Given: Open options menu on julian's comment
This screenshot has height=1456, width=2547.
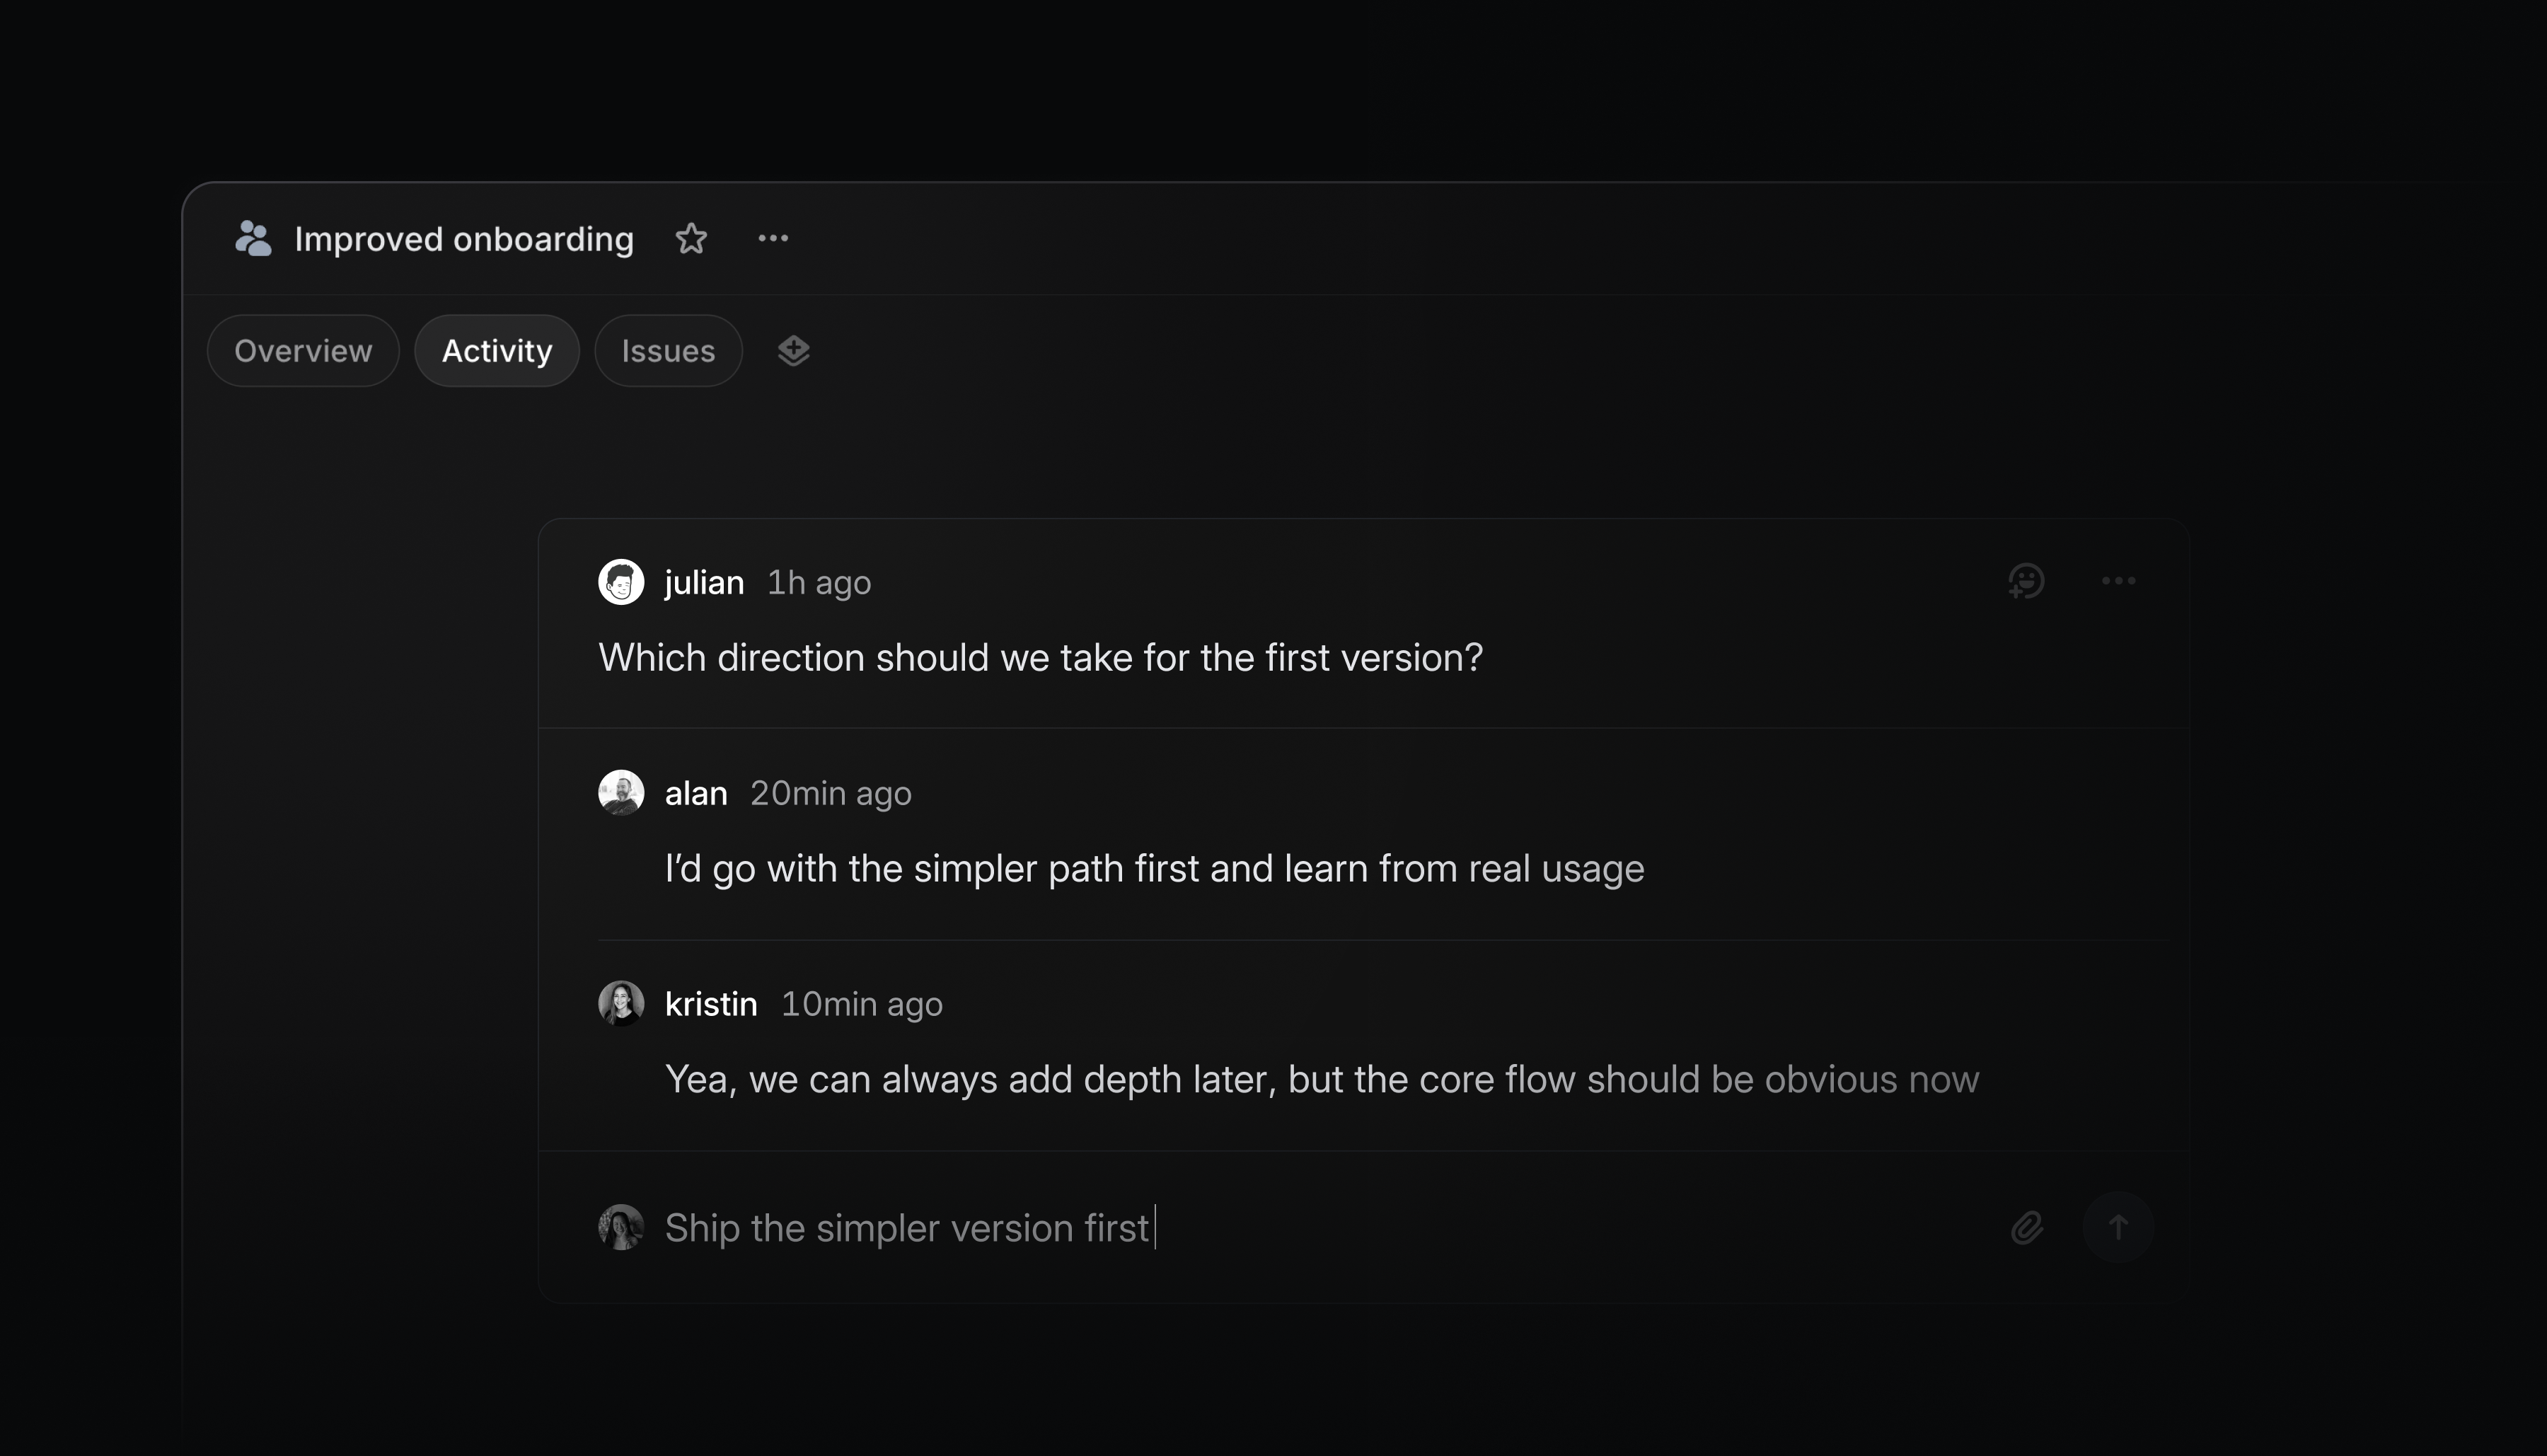Looking at the screenshot, I should tap(2118, 581).
